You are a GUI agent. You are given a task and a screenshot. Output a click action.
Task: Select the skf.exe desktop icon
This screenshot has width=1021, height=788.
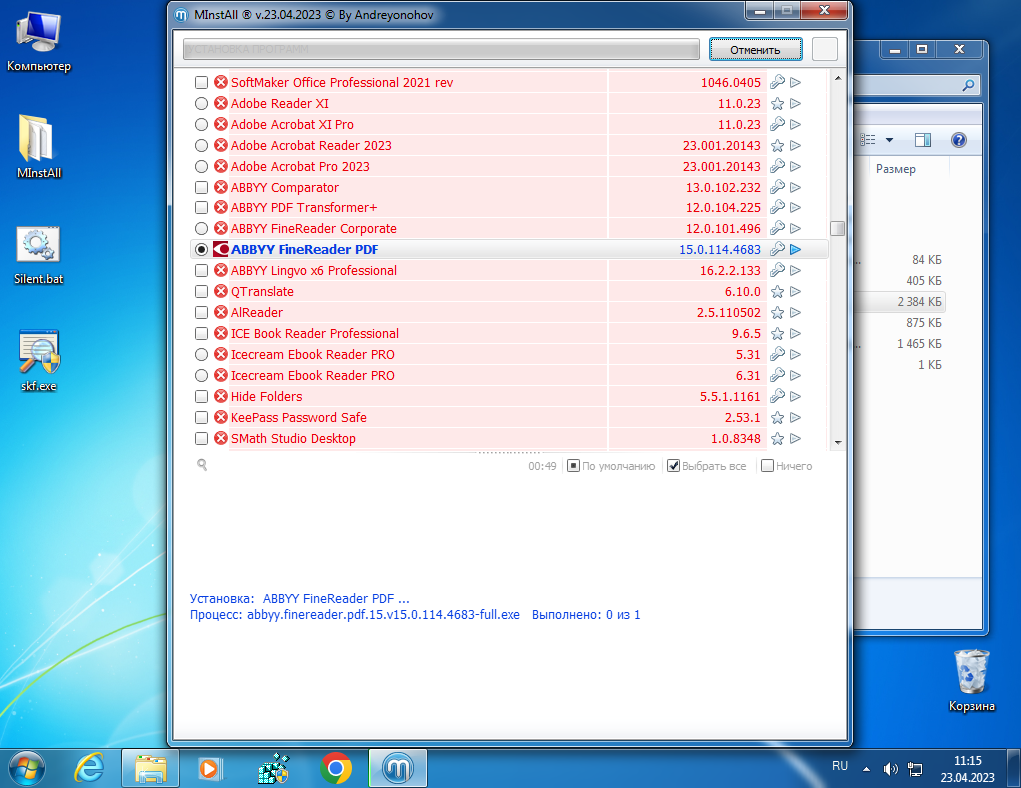(x=39, y=361)
